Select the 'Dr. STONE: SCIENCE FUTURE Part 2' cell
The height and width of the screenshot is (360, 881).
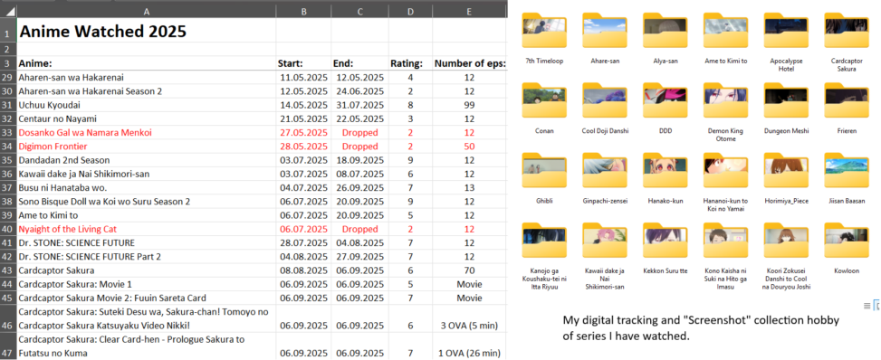click(146, 257)
